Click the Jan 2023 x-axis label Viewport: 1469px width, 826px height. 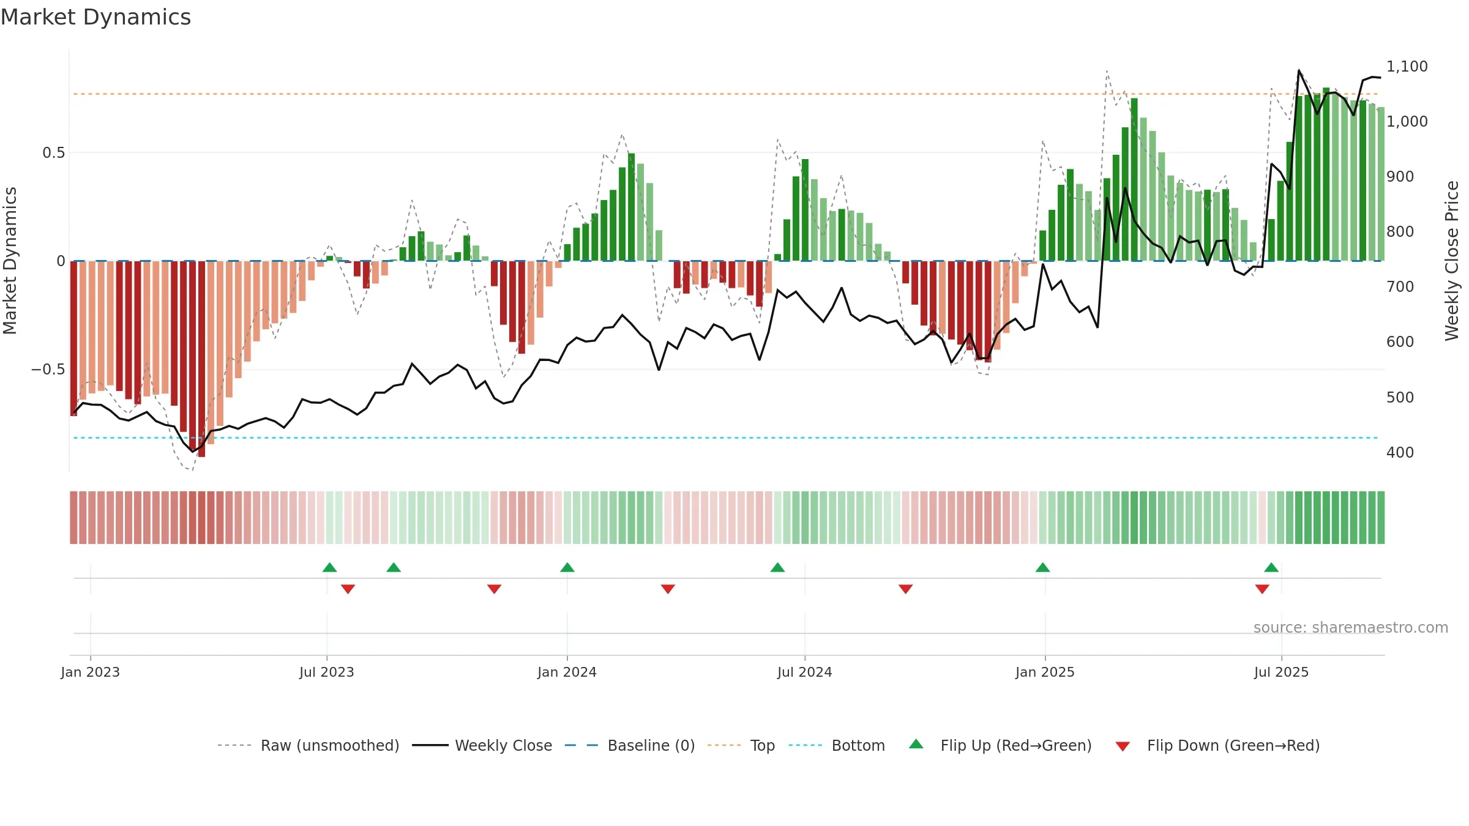91,672
